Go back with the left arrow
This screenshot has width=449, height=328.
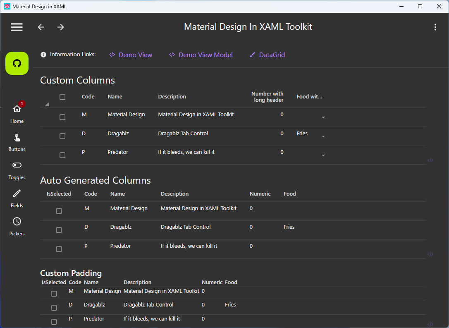click(41, 27)
